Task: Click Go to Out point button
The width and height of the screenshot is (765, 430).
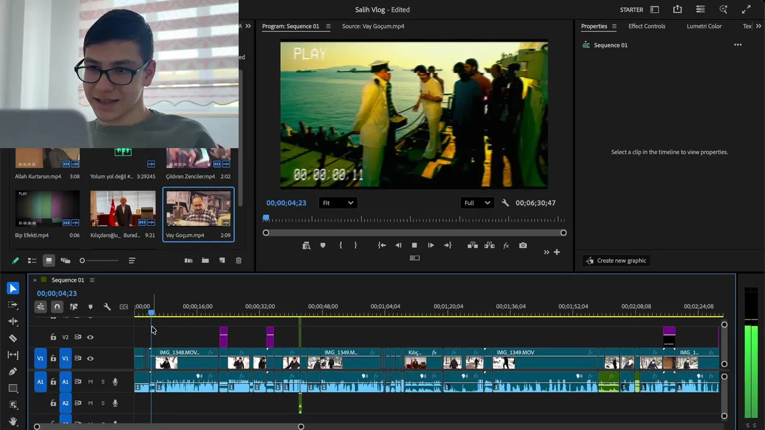Action: pos(448,245)
